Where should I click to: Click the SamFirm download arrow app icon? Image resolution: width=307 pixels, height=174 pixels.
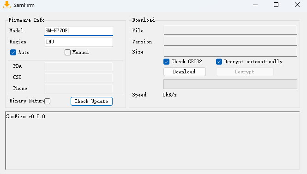click(7, 5)
